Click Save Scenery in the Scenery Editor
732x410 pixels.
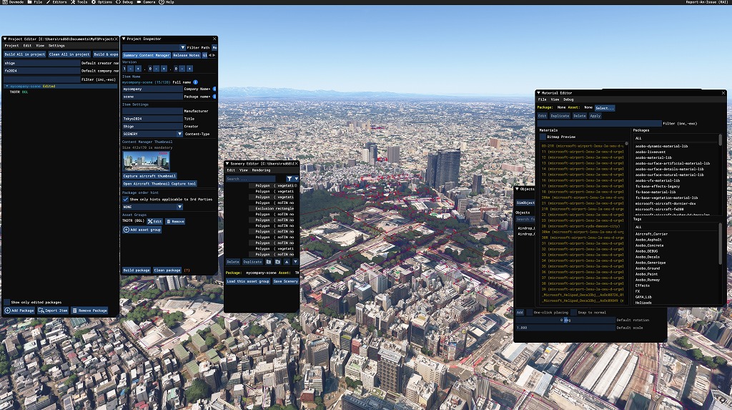click(285, 281)
